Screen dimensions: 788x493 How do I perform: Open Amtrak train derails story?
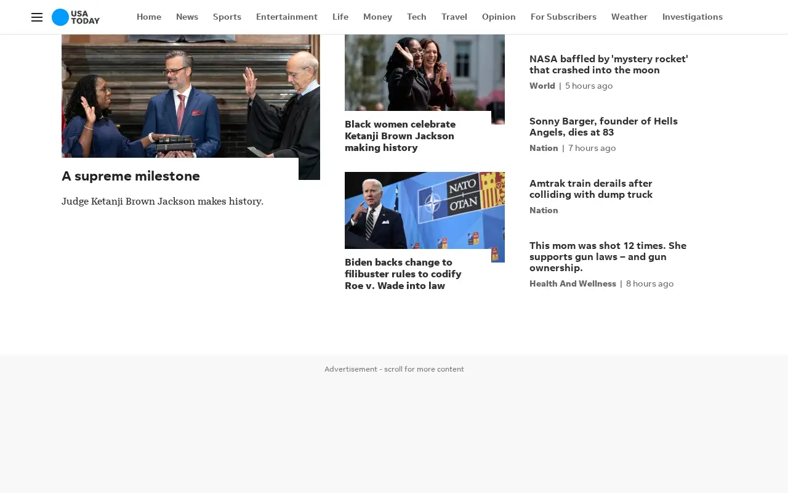[591, 189]
